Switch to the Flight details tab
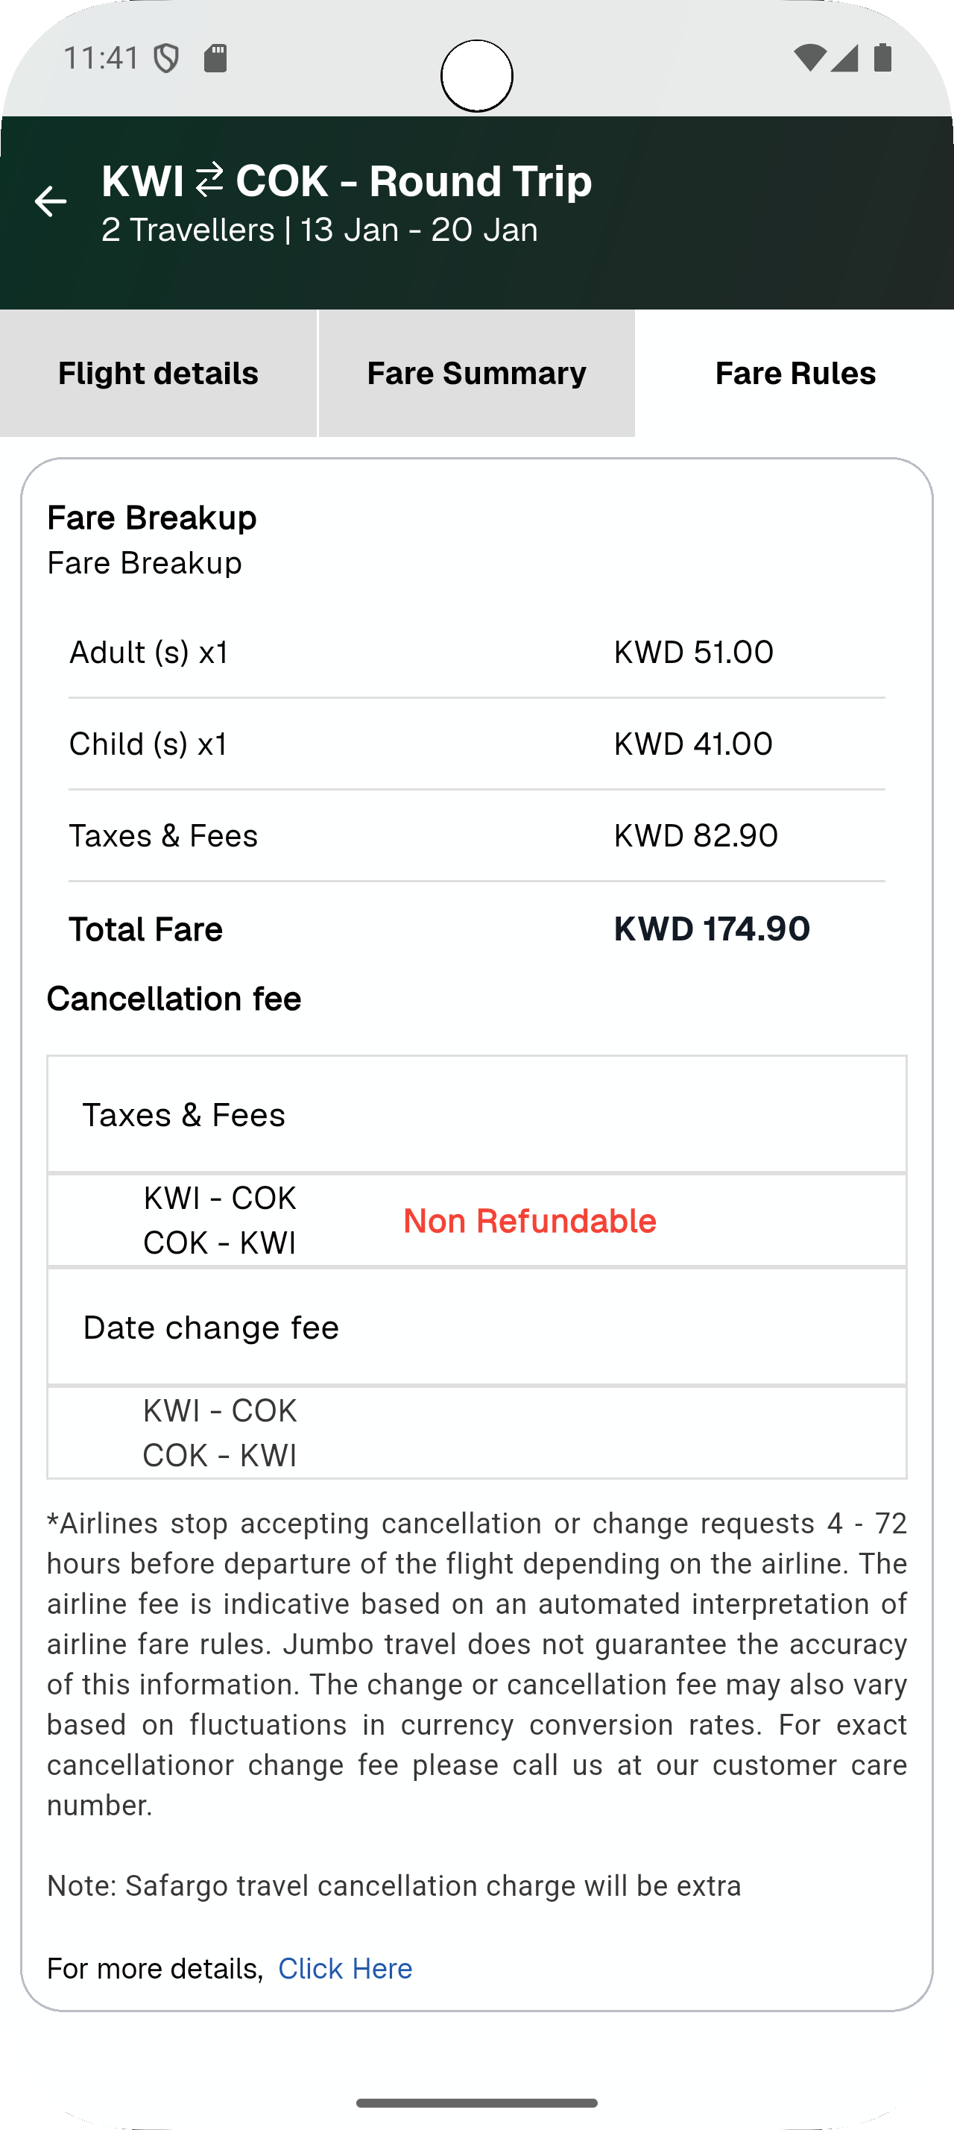 (x=158, y=374)
